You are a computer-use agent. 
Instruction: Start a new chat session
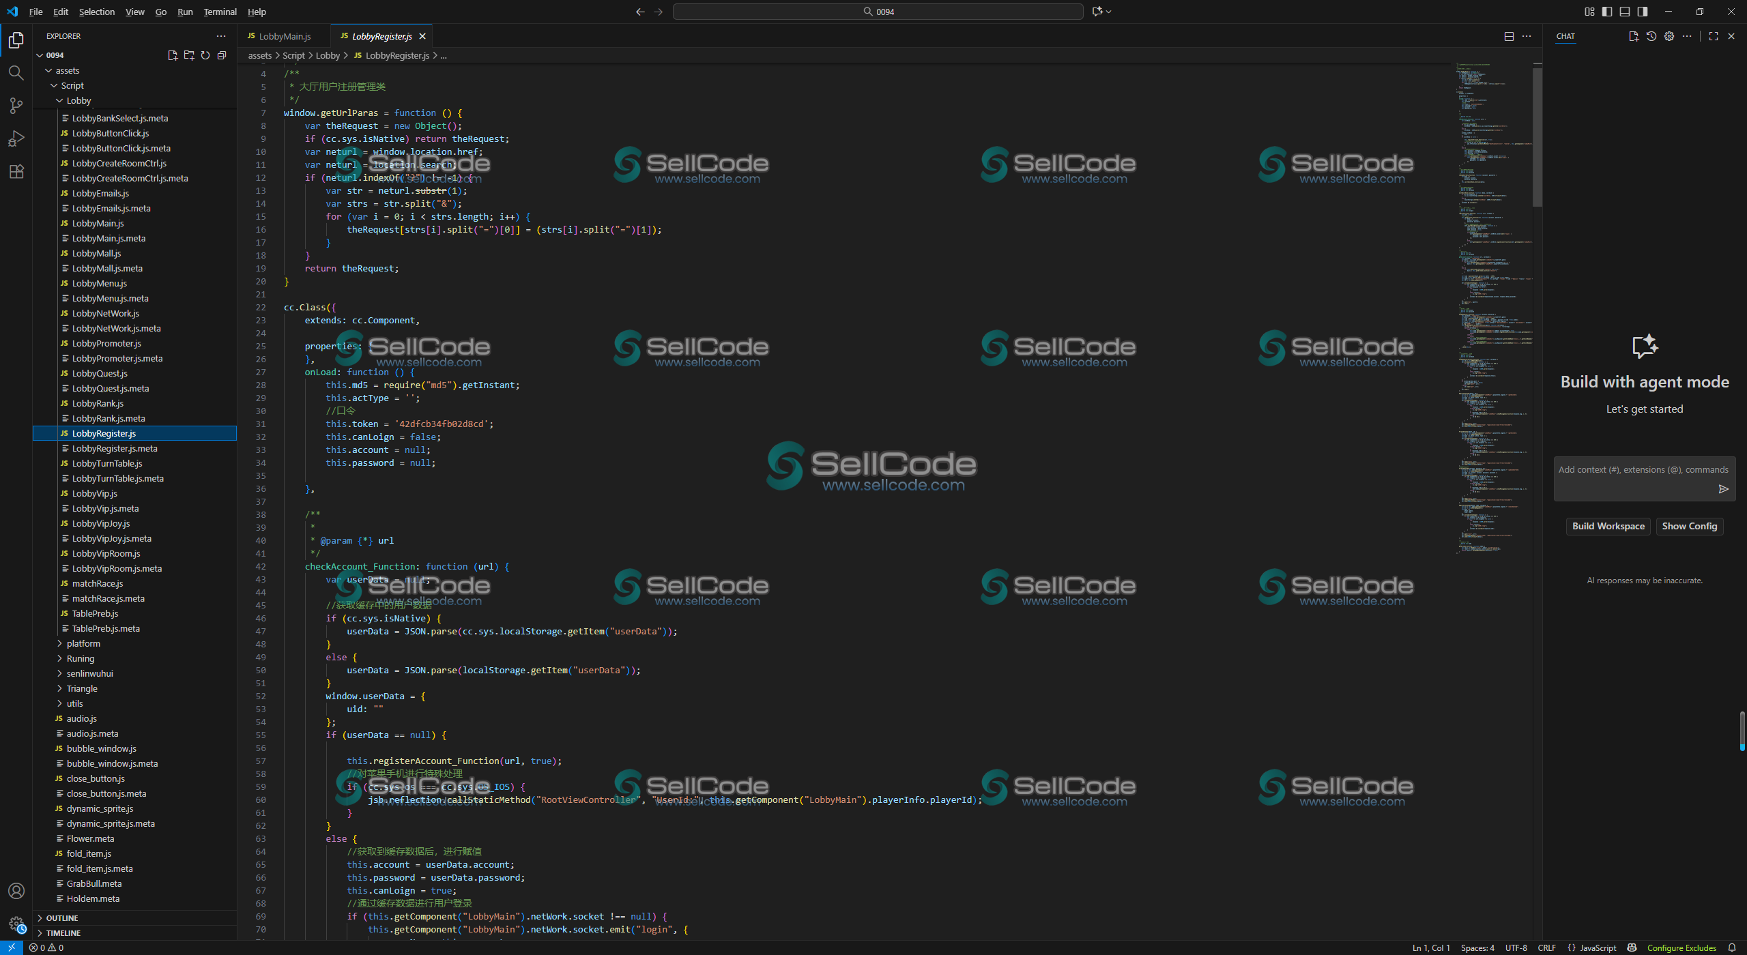(x=1633, y=36)
